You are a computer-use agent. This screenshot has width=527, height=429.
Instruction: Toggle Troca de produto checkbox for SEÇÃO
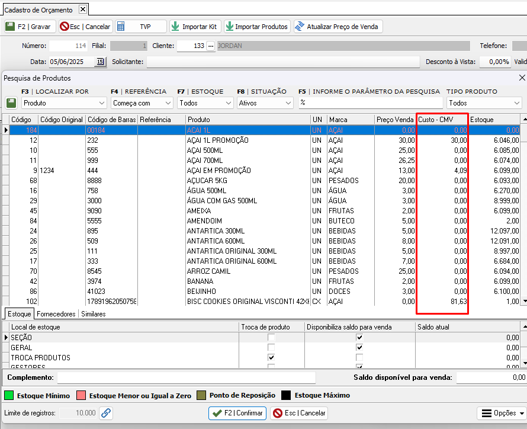271,338
